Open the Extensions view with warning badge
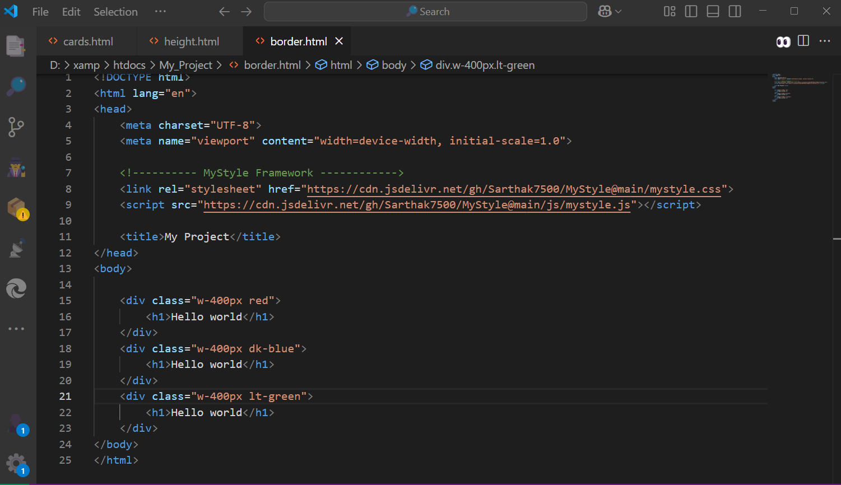The height and width of the screenshot is (485, 841). click(17, 208)
